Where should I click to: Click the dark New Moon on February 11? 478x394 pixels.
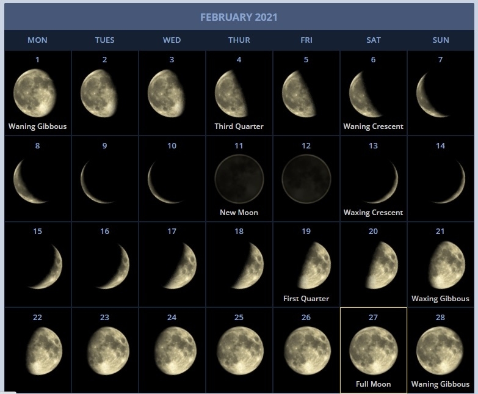pos(239,179)
